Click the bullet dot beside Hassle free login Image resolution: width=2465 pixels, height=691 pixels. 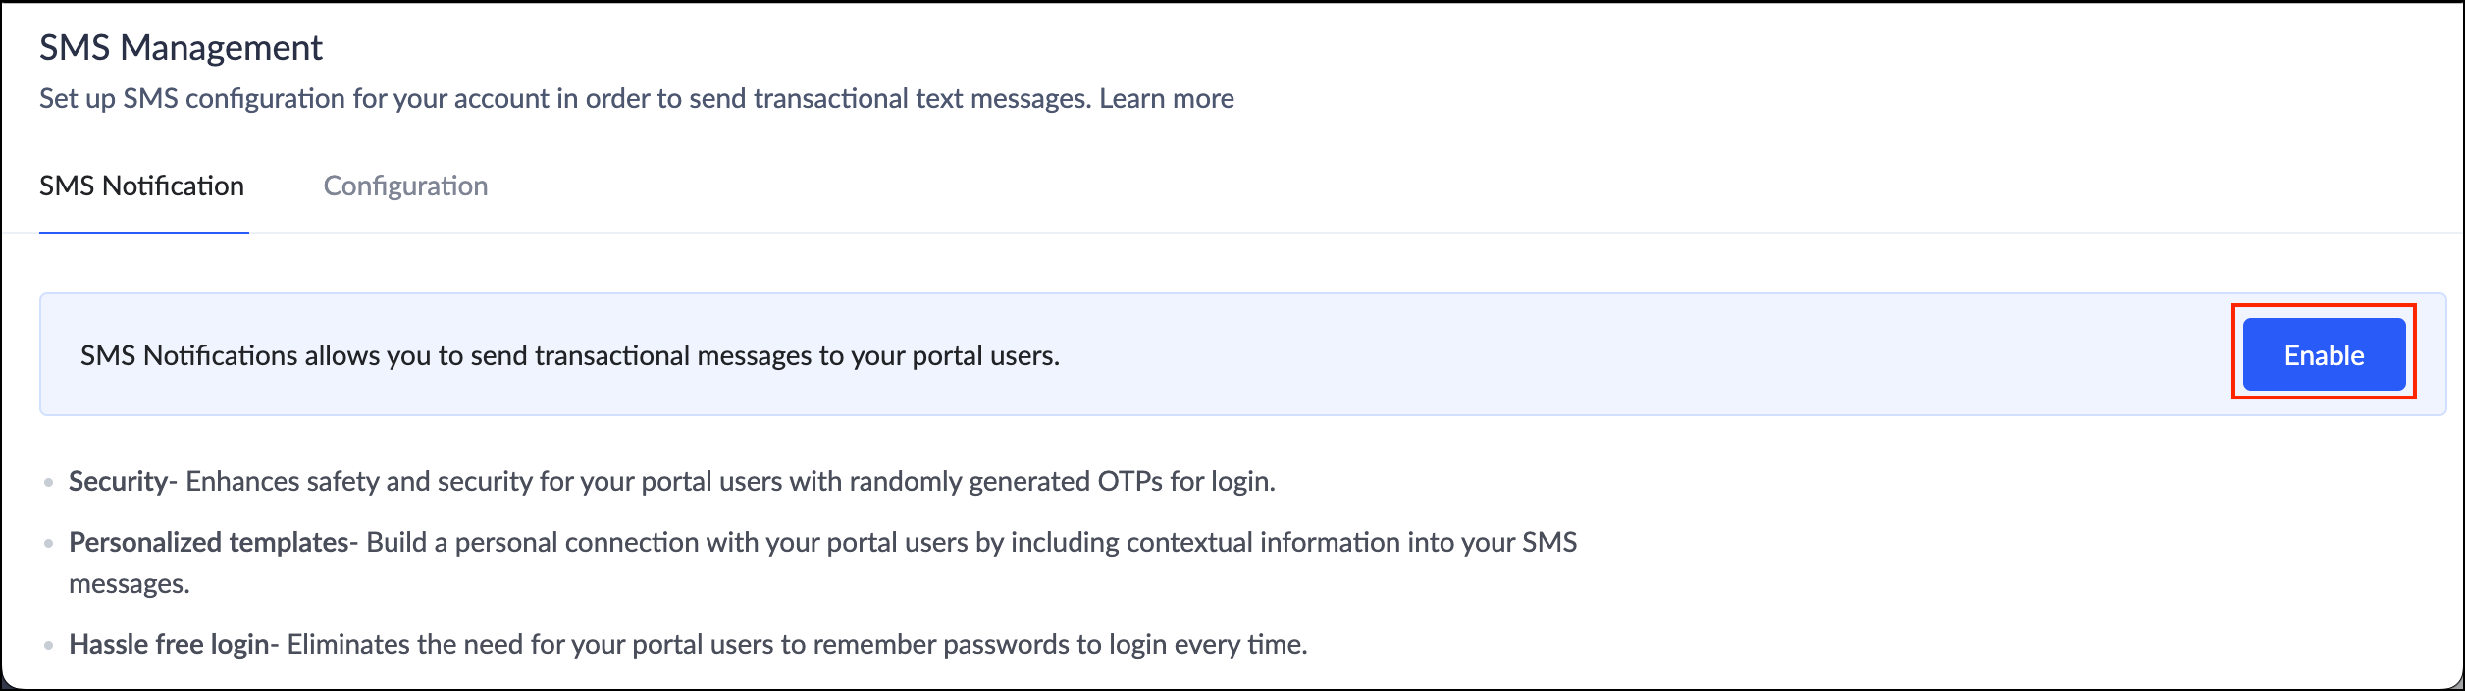[x=48, y=645]
